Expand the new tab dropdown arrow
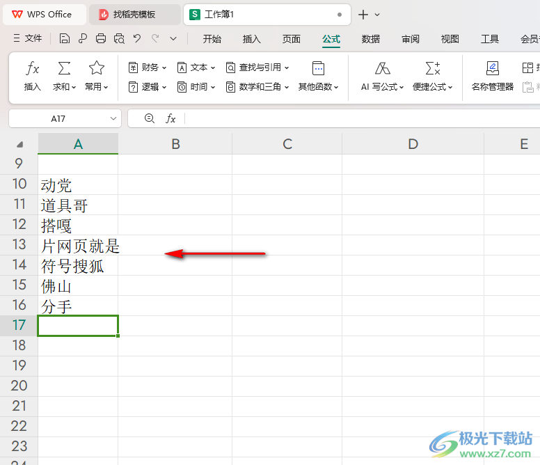Image resolution: width=540 pixels, height=465 pixels. tap(377, 15)
